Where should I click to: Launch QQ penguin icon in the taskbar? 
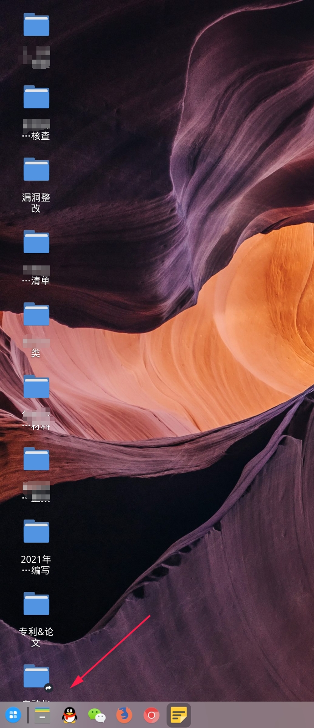[70, 715]
